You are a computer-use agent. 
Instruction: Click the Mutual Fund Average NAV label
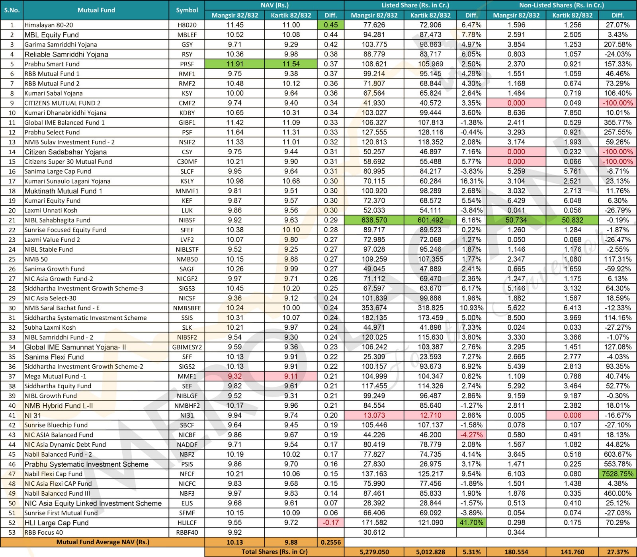[103, 542]
